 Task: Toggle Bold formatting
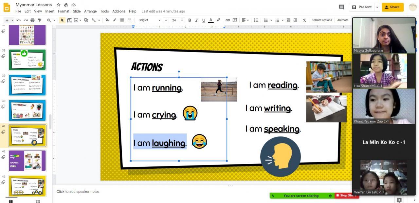[190, 20]
